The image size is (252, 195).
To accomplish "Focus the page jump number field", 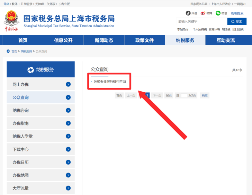I will (x=184, y=95).
